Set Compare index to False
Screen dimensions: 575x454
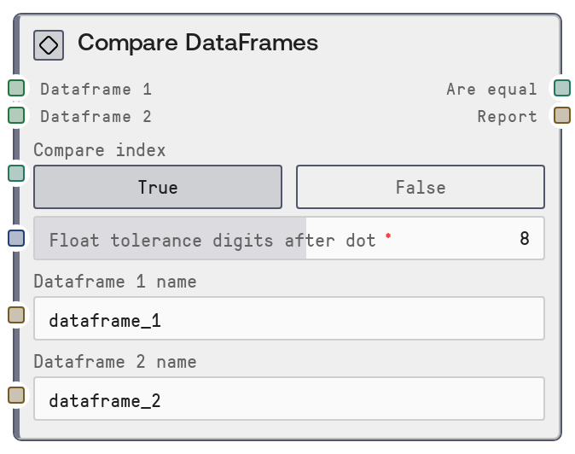pyautogui.click(x=420, y=187)
